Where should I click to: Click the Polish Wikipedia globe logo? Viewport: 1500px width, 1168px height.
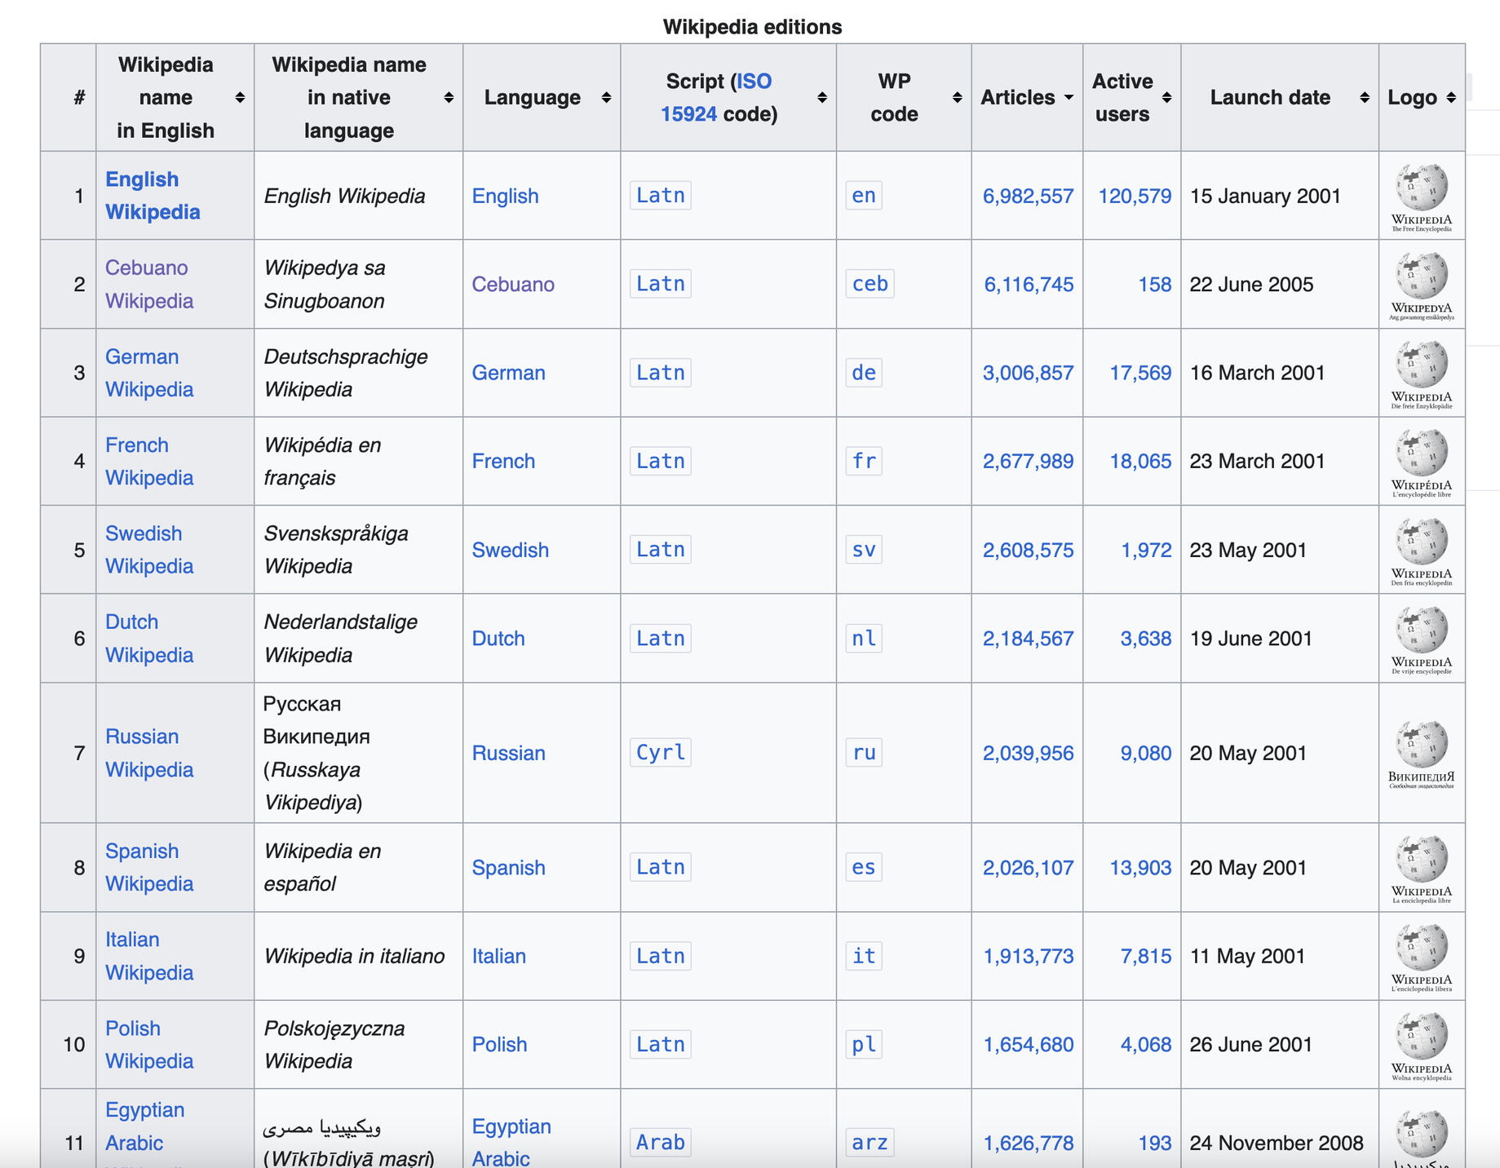(x=1421, y=1044)
